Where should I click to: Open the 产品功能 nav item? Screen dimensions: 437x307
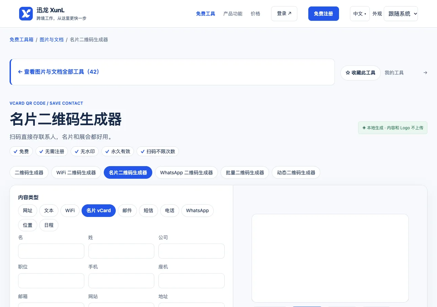pos(233,14)
